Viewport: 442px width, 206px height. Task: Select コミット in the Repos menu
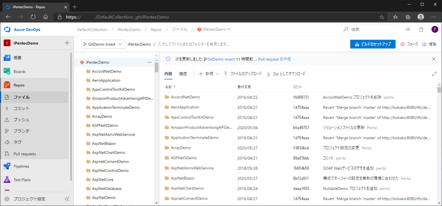[22, 109]
